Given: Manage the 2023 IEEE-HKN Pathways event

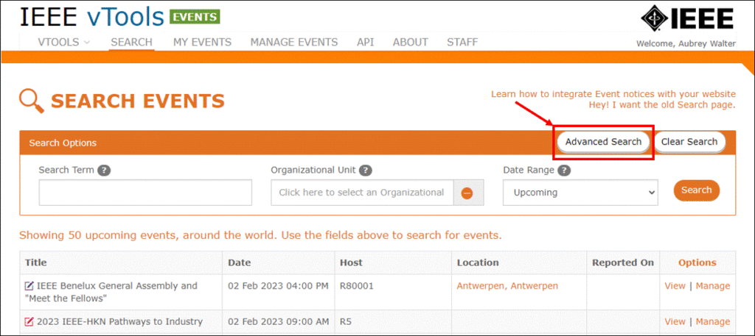Looking at the screenshot, I should (713, 321).
